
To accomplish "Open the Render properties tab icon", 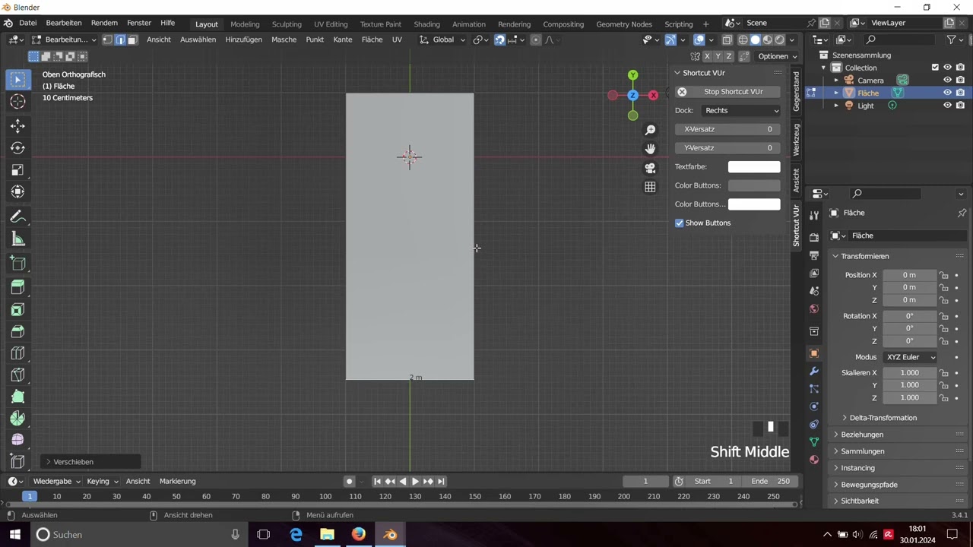I will 814,237.
